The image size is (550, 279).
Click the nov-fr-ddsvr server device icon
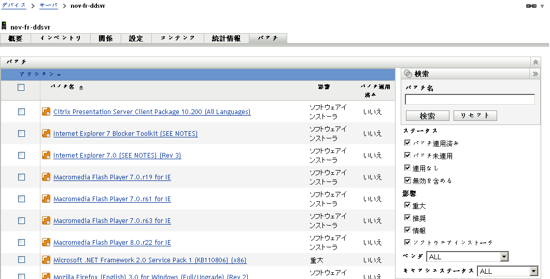point(4,26)
